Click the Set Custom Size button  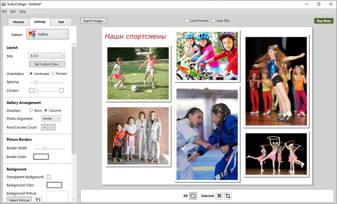tap(47, 64)
